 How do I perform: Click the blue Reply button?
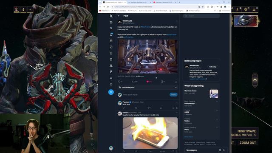pos(173,94)
